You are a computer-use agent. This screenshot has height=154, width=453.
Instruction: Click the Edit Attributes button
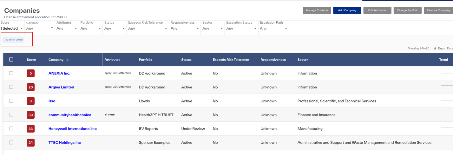377,11
